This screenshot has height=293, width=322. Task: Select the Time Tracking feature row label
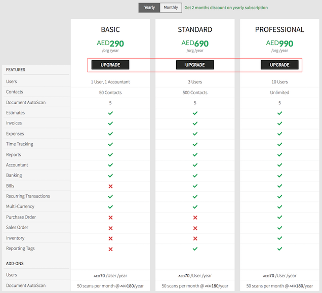pyautogui.click(x=19, y=144)
